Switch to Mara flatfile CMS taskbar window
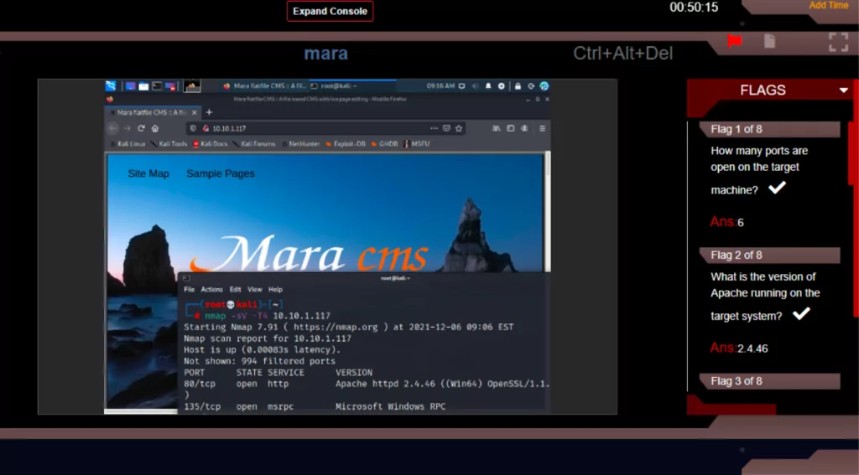This screenshot has width=859, height=475. 265,86
